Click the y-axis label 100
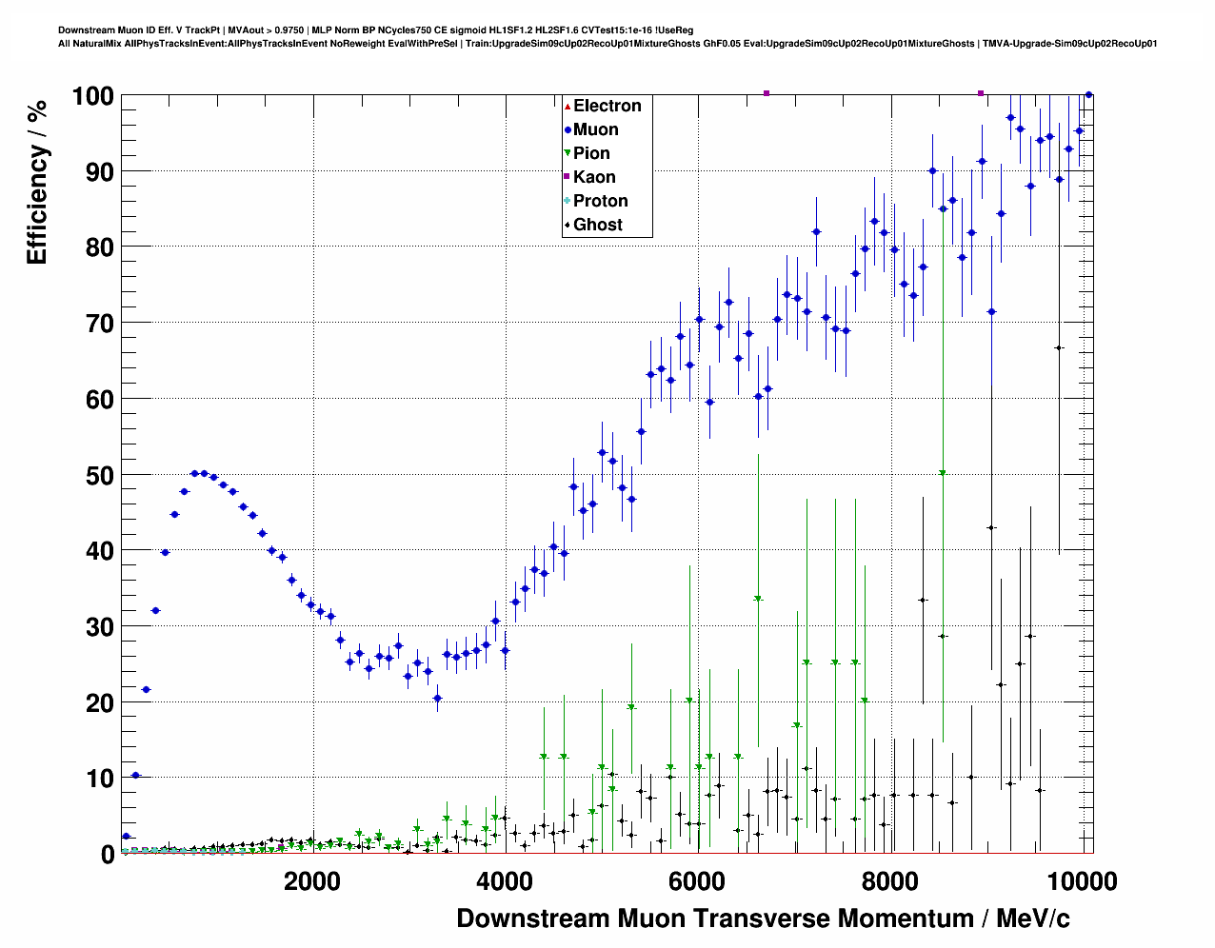This screenshot has height=948, width=1215. coord(92,96)
